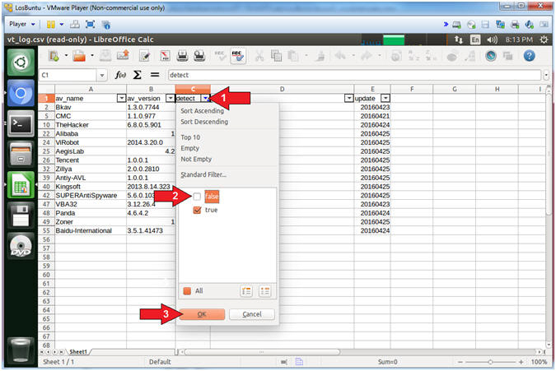Dismiss the filter popup with Cancel
Image resolution: width=556 pixels, height=371 pixels.
pyautogui.click(x=252, y=314)
